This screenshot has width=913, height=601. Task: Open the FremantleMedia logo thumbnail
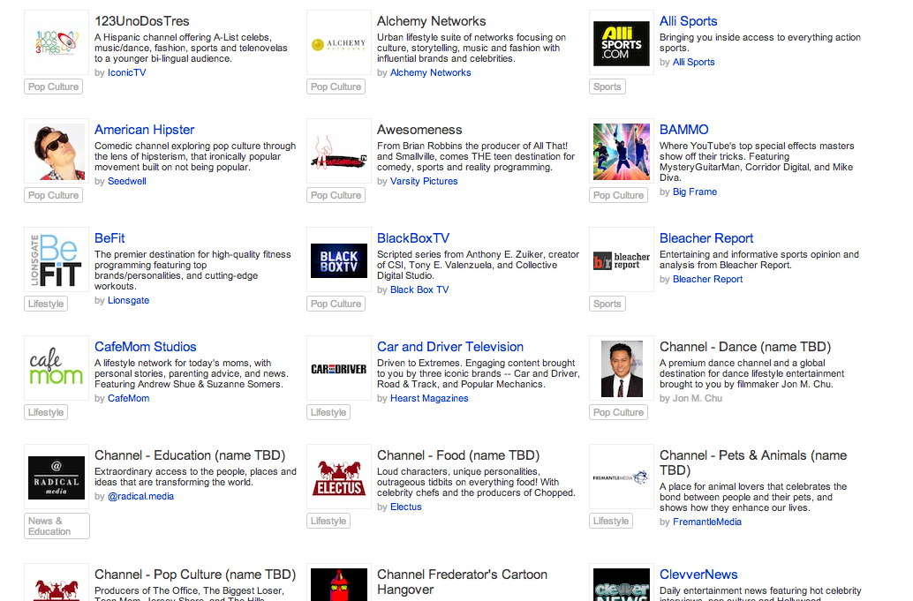622,477
